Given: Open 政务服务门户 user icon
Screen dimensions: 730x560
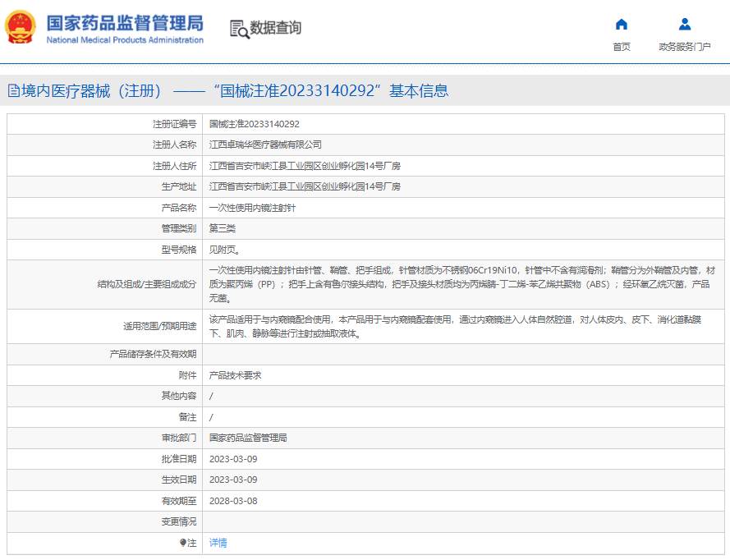Looking at the screenshot, I should coord(684,24).
